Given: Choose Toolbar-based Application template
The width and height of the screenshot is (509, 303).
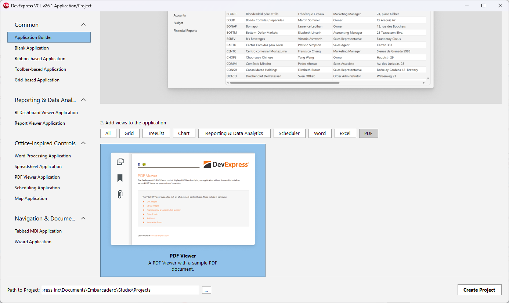Looking at the screenshot, I should point(49,69).
